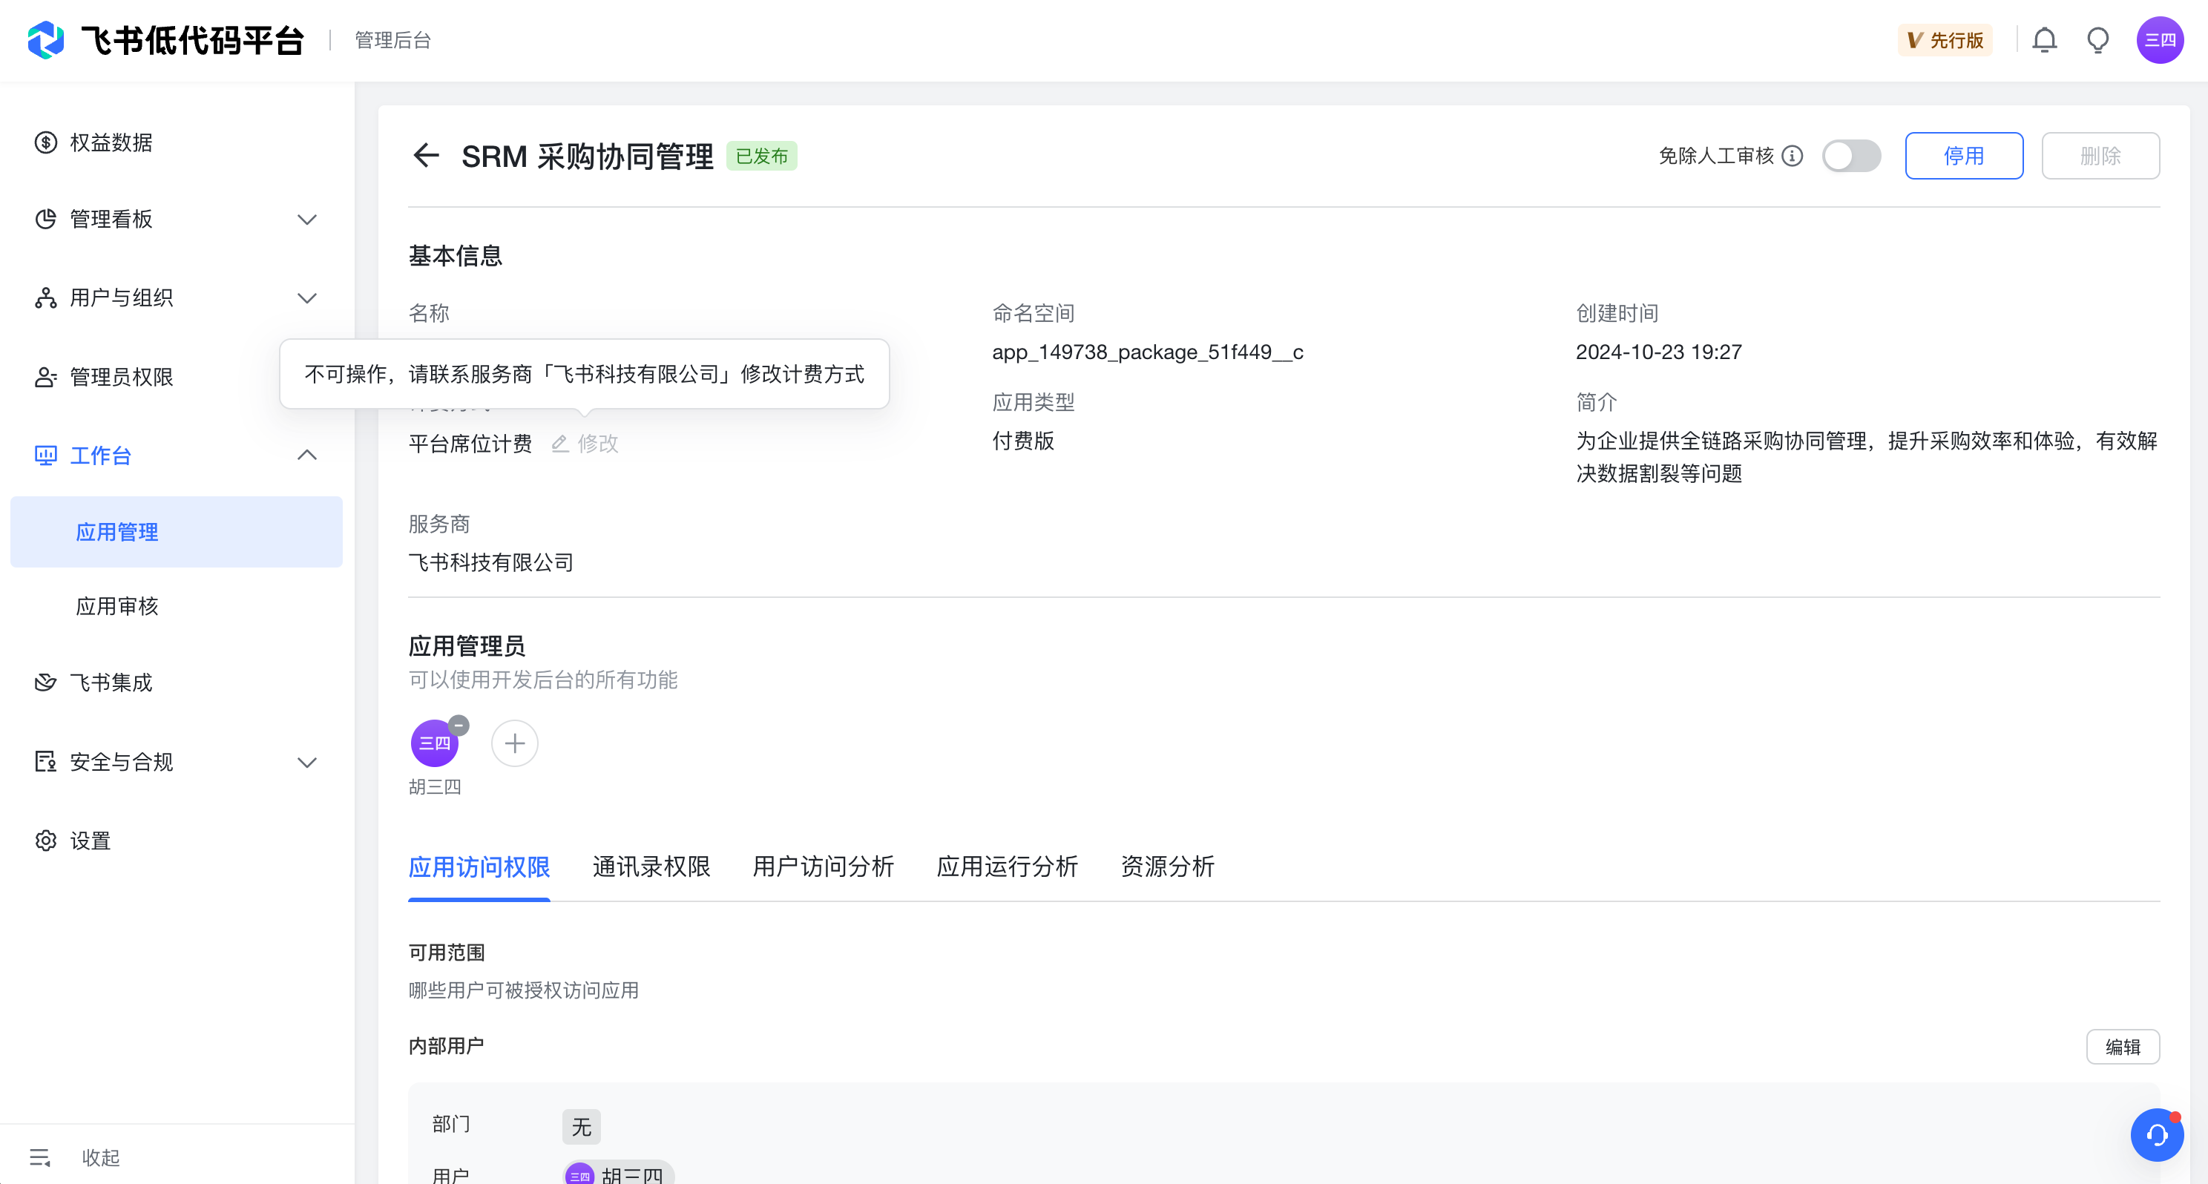Screen dimensions: 2208x1184
Task: Click the 删除 button
Action: (x=2100, y=156)
